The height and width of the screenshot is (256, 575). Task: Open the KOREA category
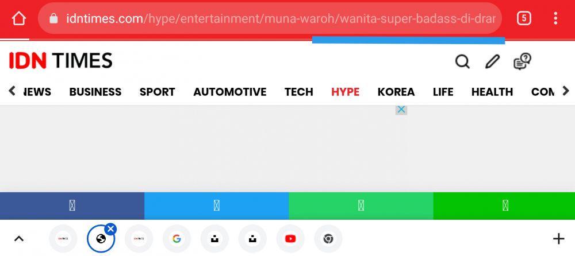coord(396,92)
